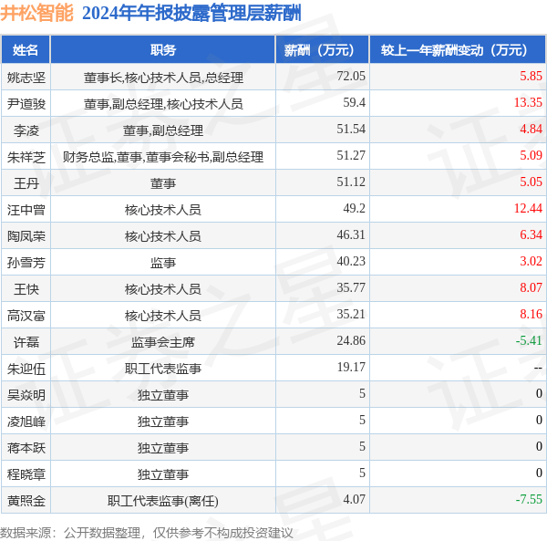The image size is (547, 541).
Task: Click position 董事,副总经理,核心技术人员
Action: (x=163, y=104)
